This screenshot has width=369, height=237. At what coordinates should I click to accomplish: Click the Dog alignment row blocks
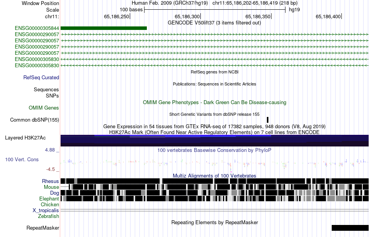click(x=214, y=193)
